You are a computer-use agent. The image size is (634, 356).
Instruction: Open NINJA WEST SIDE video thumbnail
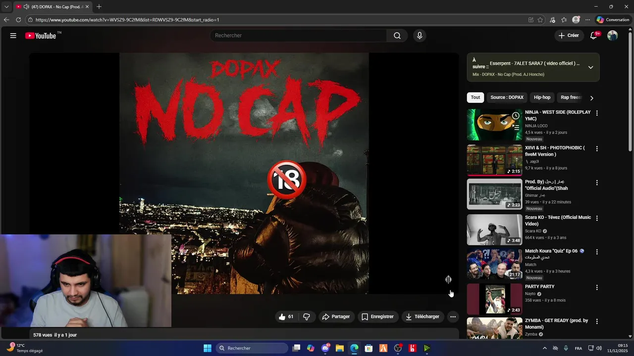pos(494,125)
